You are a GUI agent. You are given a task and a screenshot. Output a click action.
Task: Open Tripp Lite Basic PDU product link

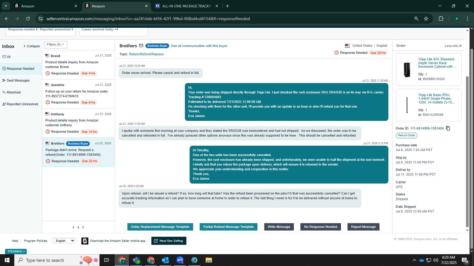pyautogui.click(x=436, y=99)
